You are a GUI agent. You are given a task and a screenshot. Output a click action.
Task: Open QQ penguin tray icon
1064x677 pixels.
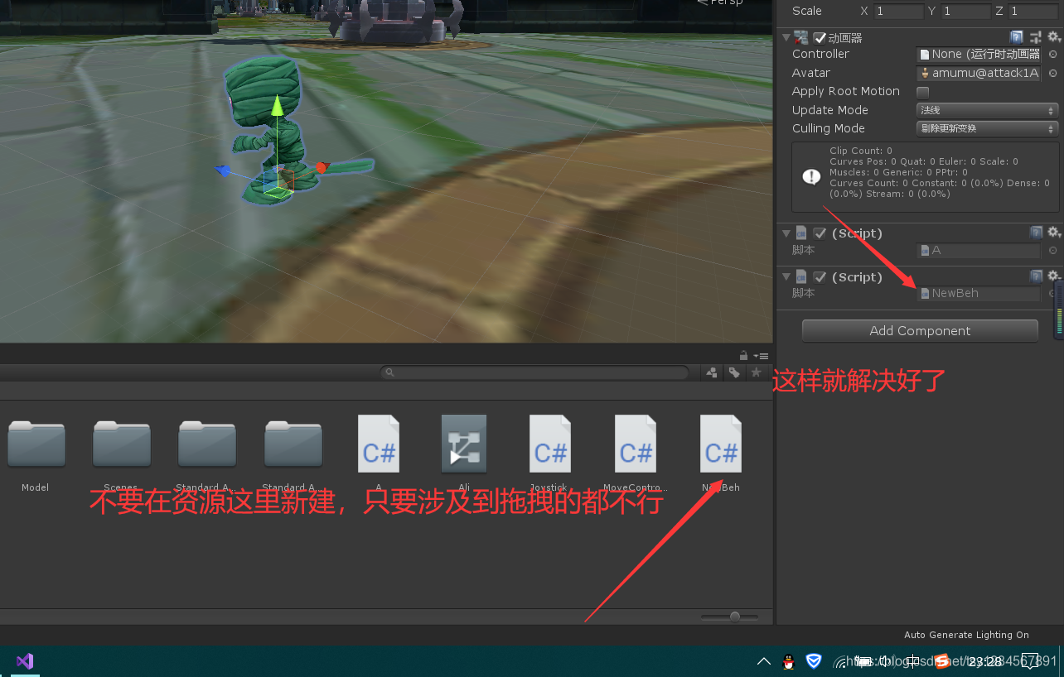(x=788, y=660)
